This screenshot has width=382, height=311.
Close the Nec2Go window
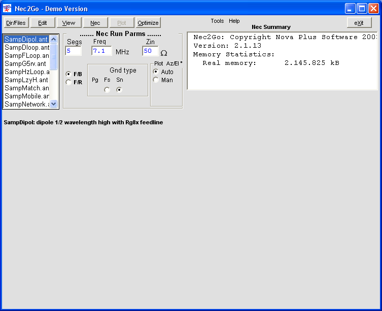click(x=373, y=9)
